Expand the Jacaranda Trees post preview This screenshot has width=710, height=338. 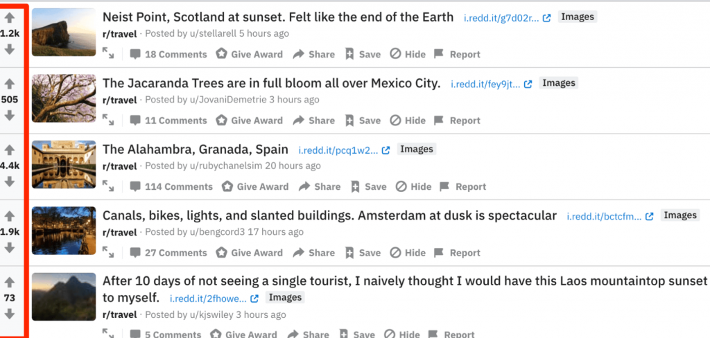pos(107,121)
